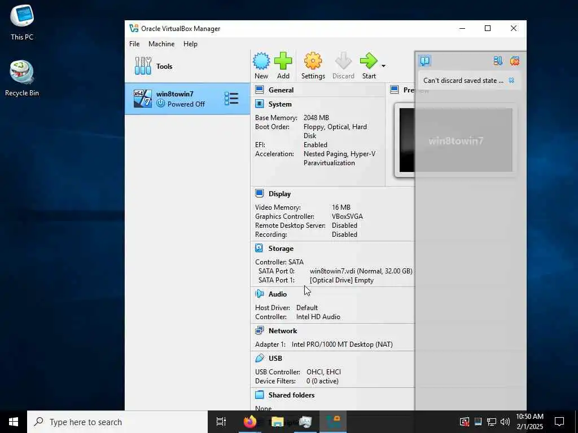This screenshot has height=433, width=578.
Task: Open the File menu
Action: [134, 44]
